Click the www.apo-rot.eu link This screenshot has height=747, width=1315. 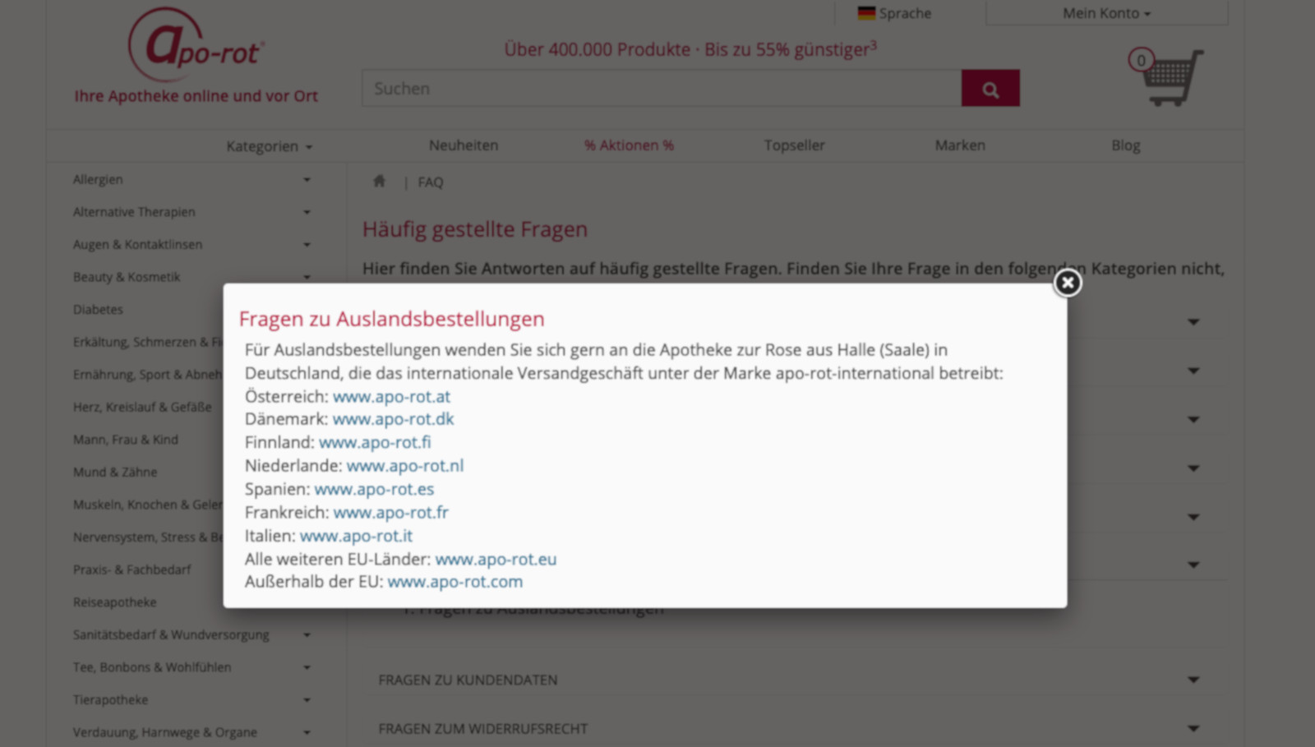[496, 559]
